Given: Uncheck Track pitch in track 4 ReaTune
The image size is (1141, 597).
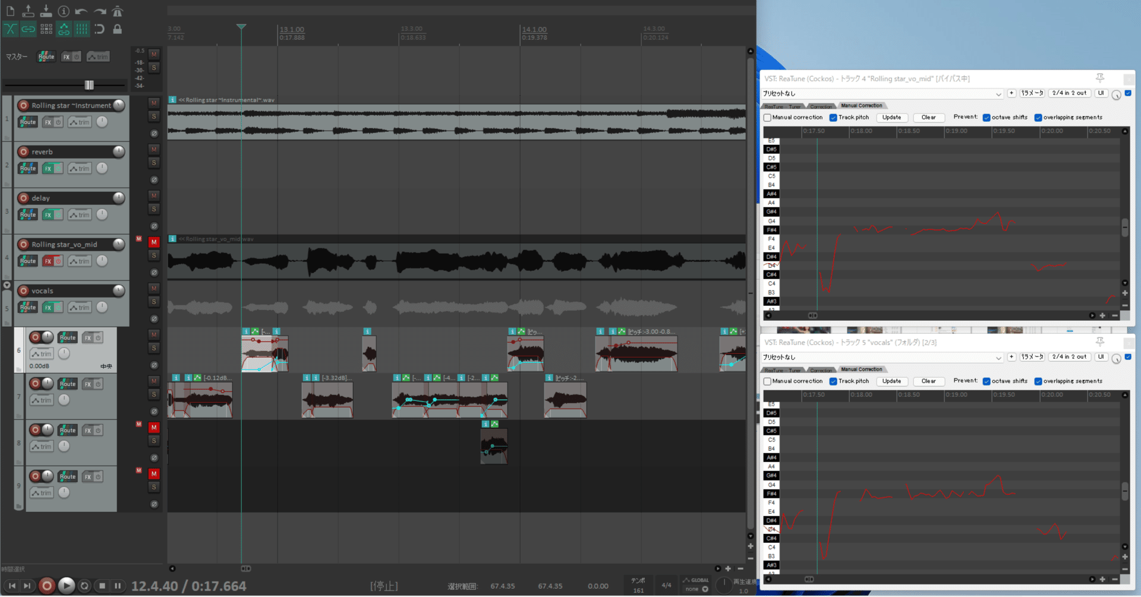Looking at the screenshot, I should (833, 118).
